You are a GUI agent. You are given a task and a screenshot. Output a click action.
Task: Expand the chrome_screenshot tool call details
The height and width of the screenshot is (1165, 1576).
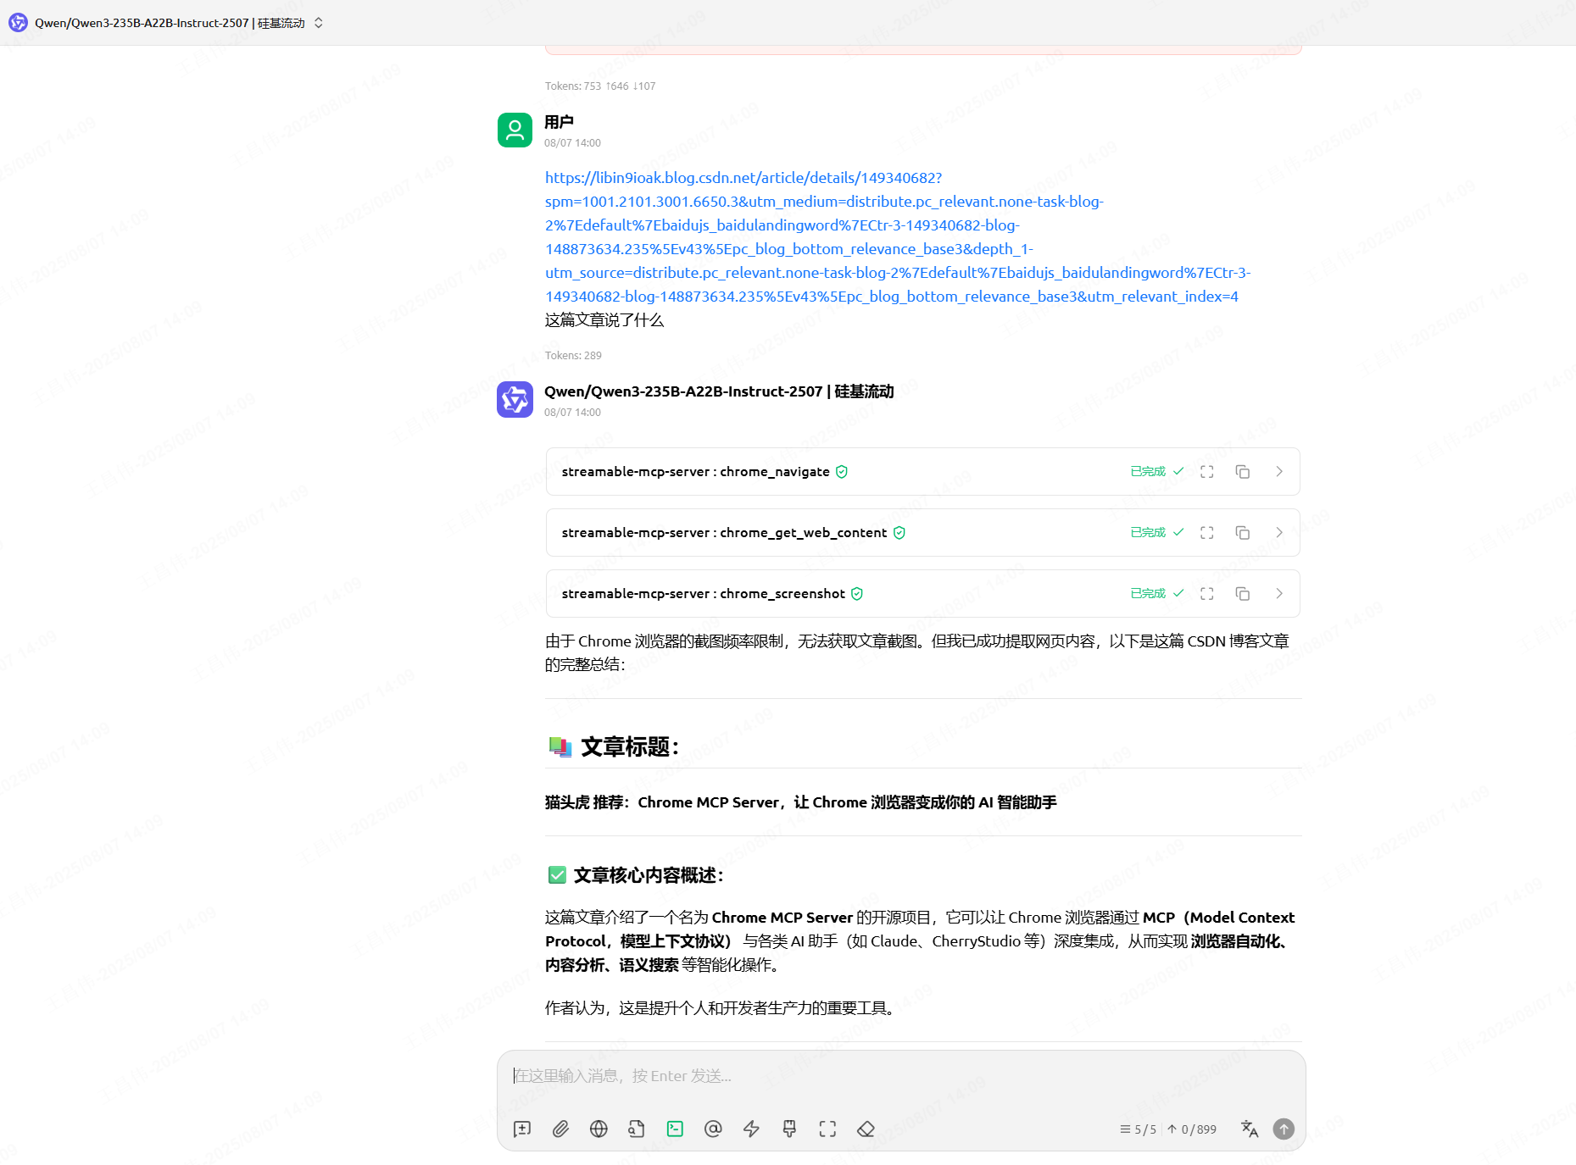[x=1279, y=594]
